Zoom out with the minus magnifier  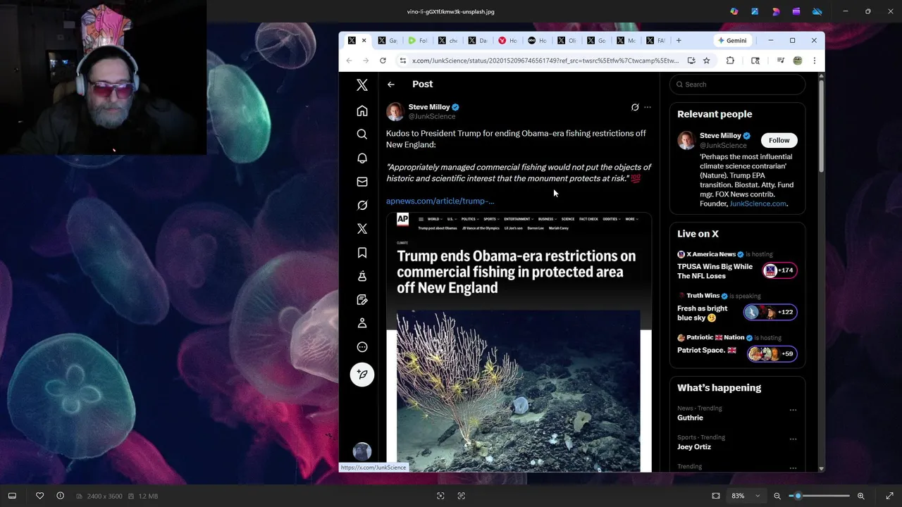777,496
